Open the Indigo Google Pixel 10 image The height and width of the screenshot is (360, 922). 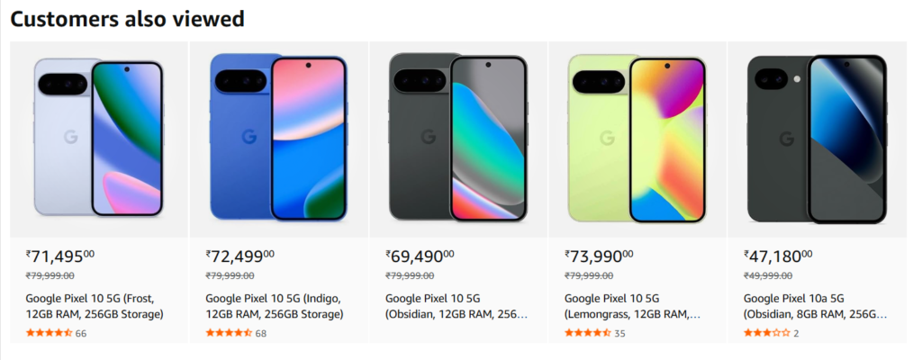pos(278,139)
